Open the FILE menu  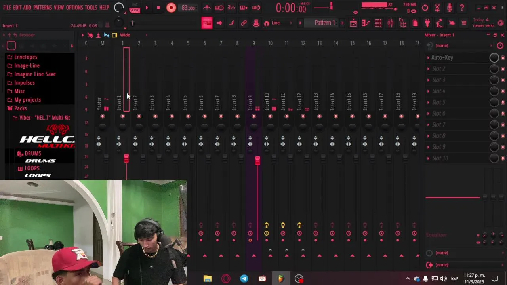pos(7,8)
